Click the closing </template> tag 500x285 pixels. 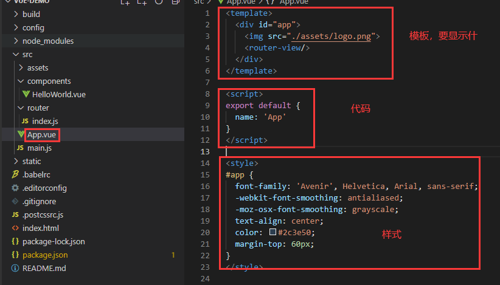(x=251, y=70)
